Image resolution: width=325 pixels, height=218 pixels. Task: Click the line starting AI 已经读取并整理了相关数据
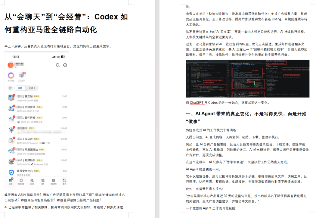63,207
